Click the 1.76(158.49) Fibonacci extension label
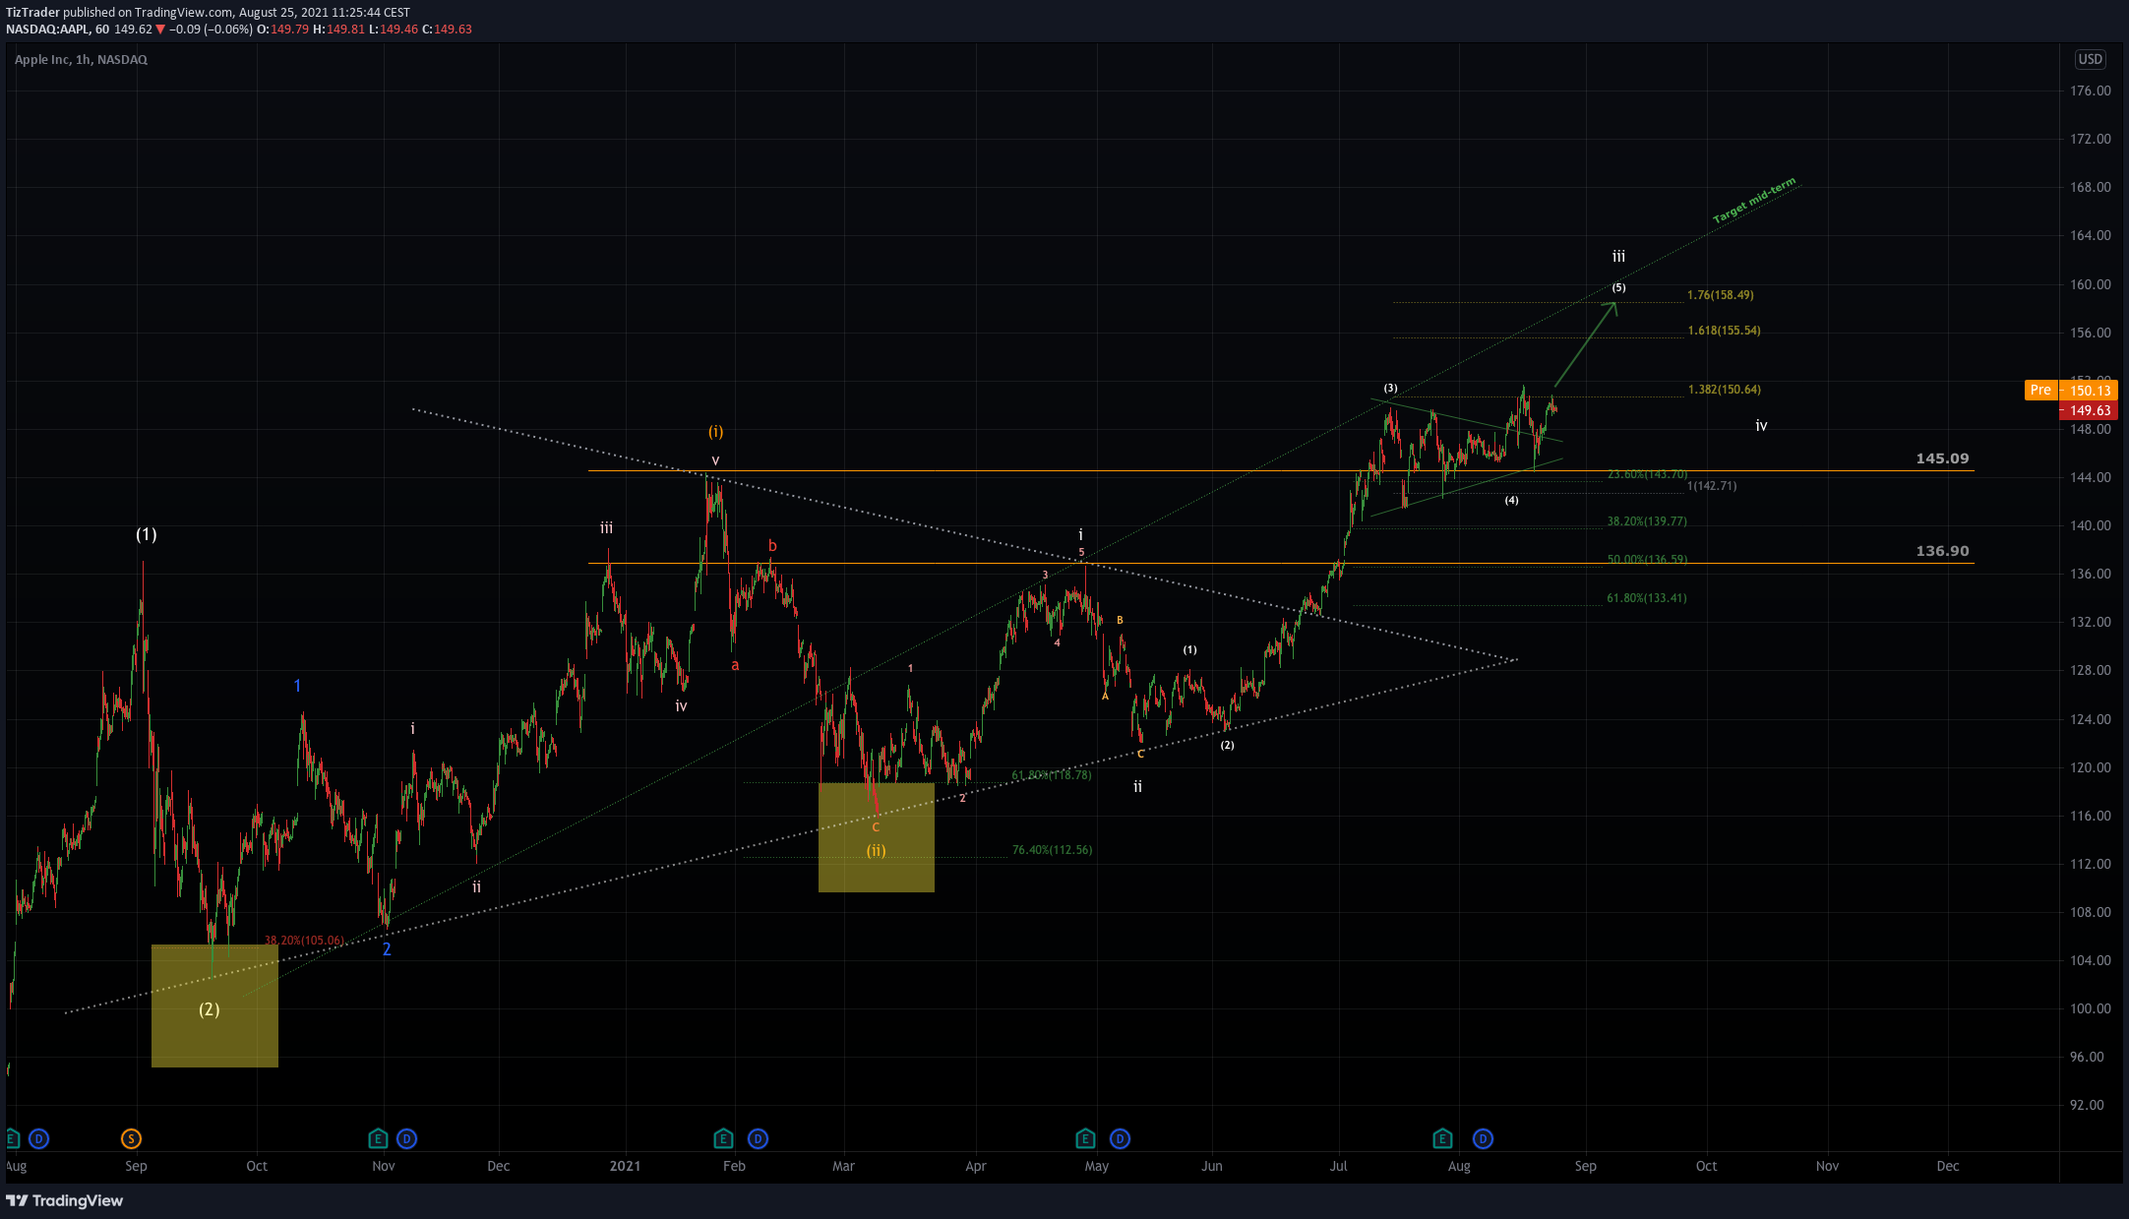 pyautogui.click(x=1720, y=295)
